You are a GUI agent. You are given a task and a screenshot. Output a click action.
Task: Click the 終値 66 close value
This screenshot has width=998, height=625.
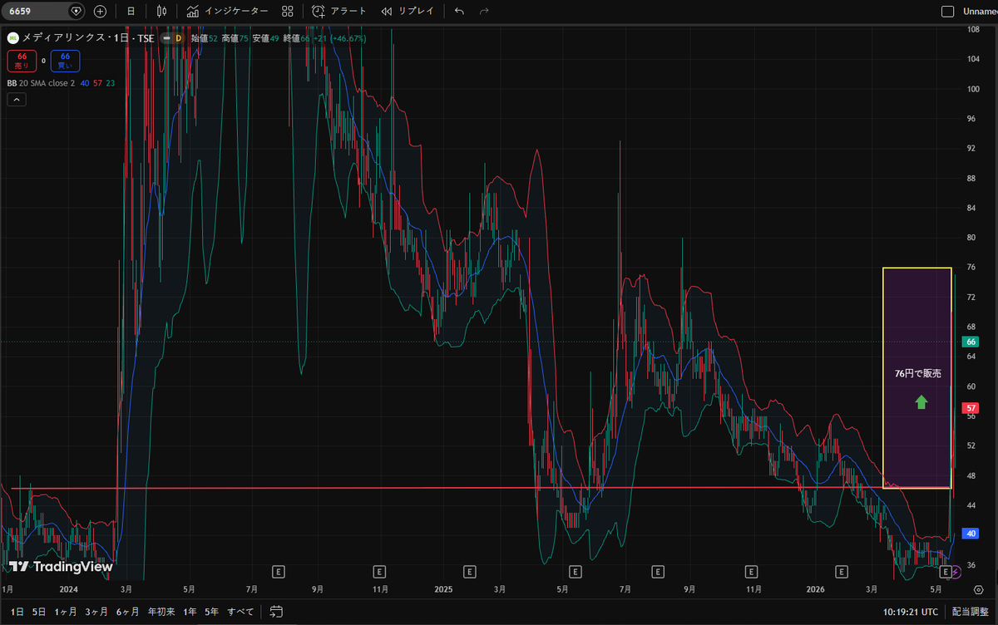pyautogui.click(x=296, y=38)
